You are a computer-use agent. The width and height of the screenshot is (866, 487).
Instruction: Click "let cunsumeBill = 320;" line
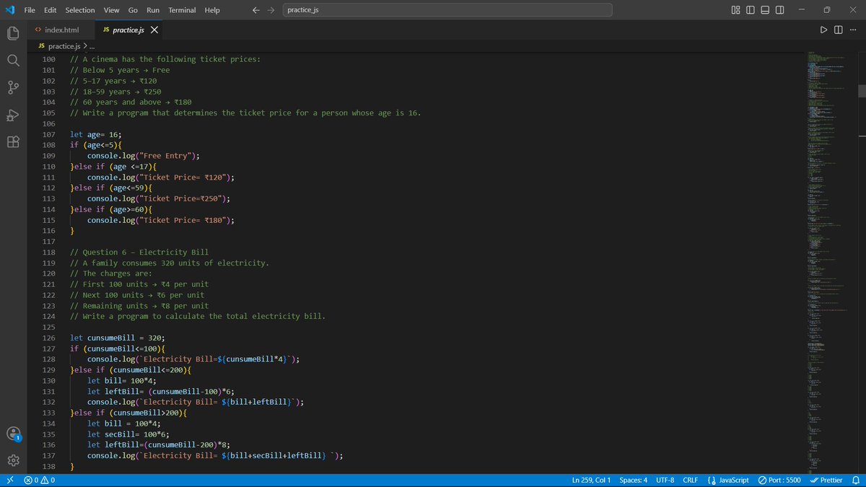(118, 338)
